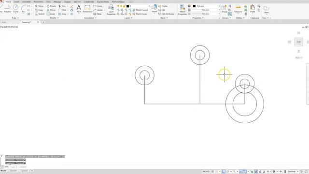Activate the Copy tool
The width and height of the screenshot is (309, 174).
(x=39, y=10)
